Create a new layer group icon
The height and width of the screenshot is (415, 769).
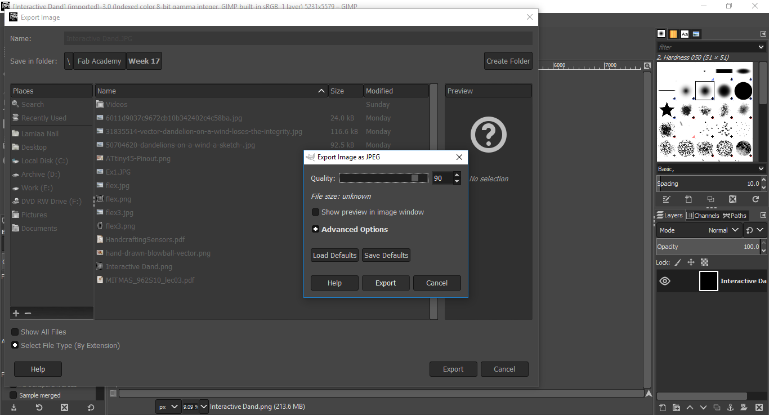[x=676, y=408]
